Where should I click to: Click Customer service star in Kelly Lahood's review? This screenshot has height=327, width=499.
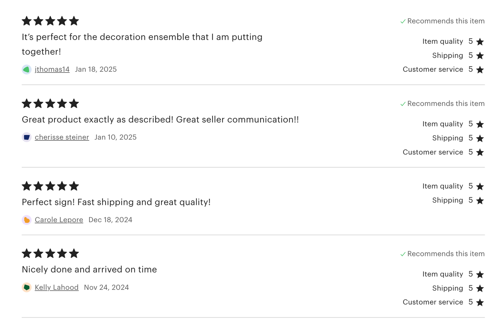point(480,303)
